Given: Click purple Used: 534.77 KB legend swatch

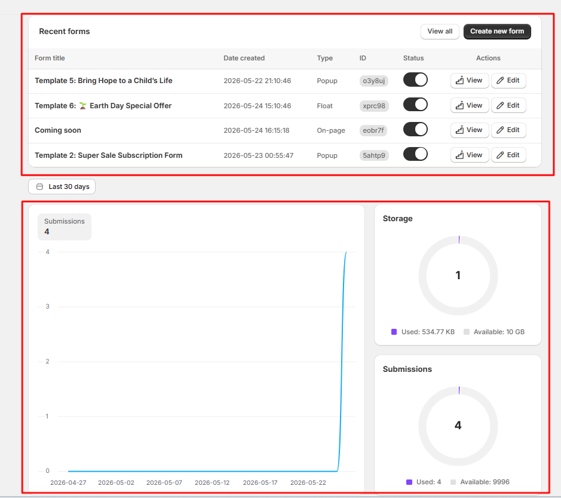Looking at the screenshot, I should click(394, 332).
